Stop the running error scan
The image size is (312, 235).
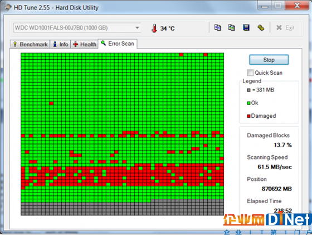269,60
